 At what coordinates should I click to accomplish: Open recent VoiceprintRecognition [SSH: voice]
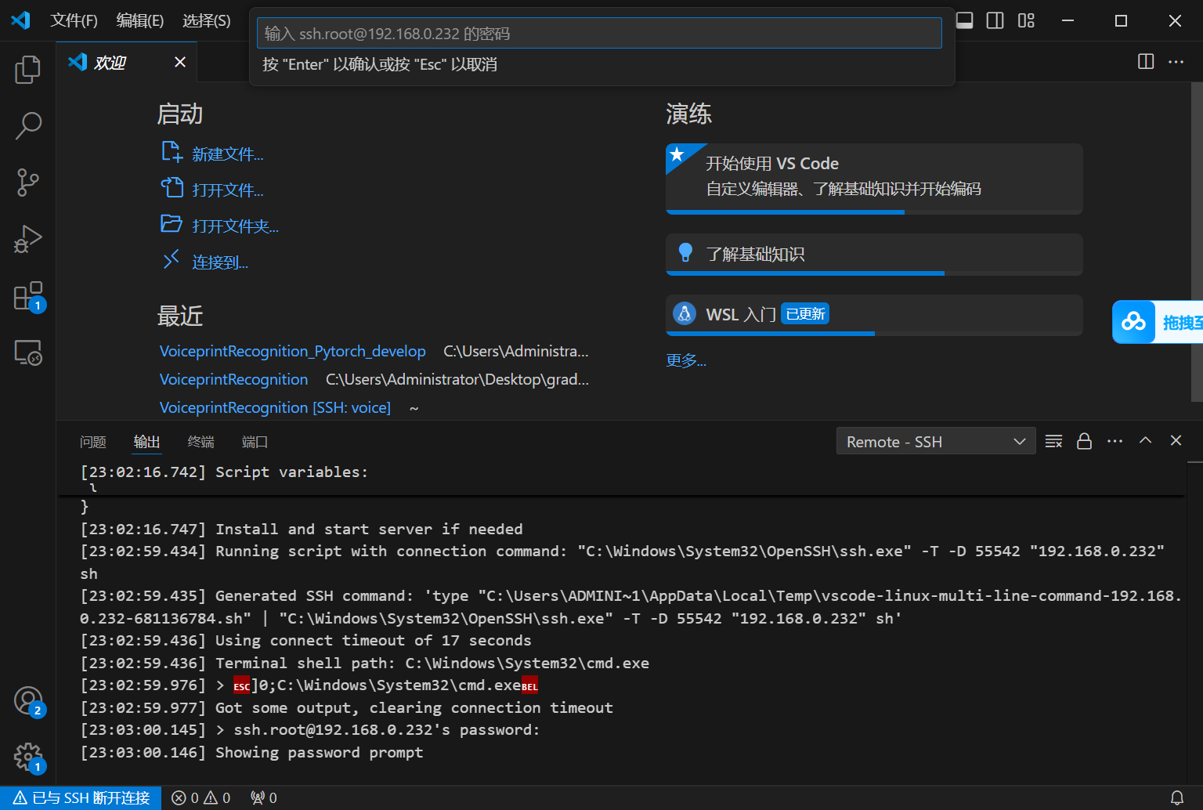tap(275, 407)
